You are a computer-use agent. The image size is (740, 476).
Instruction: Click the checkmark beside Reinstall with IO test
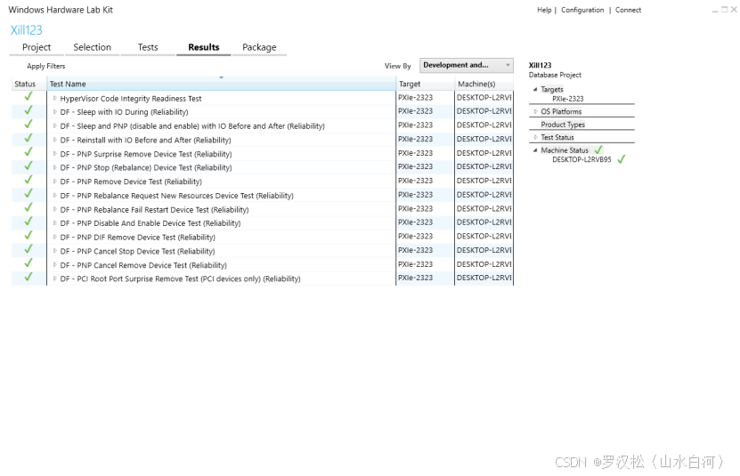point(28,138)
